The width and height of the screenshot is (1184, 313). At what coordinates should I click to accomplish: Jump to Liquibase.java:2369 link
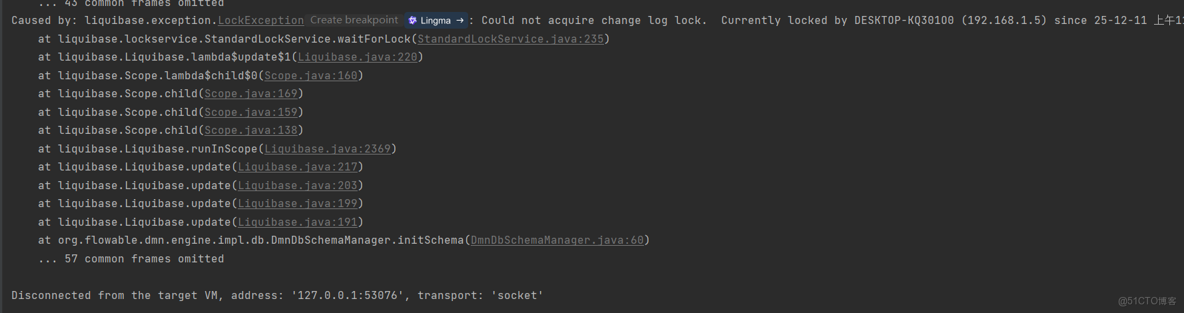[x=327, y=149]
